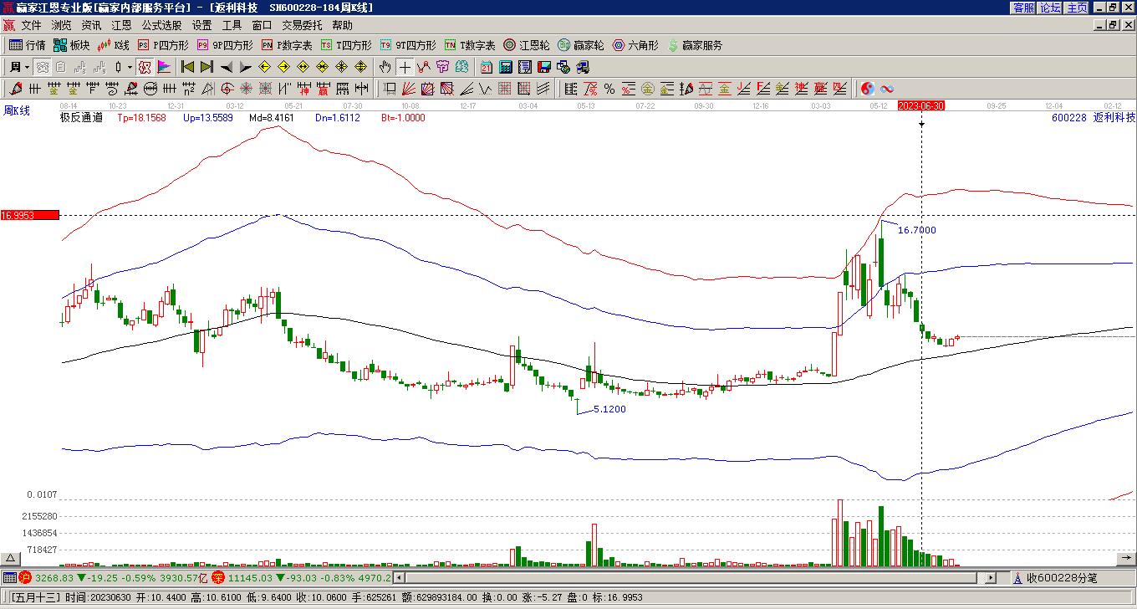
Task: Open the 六角形 hexagon tool
Action: (635, 45)
